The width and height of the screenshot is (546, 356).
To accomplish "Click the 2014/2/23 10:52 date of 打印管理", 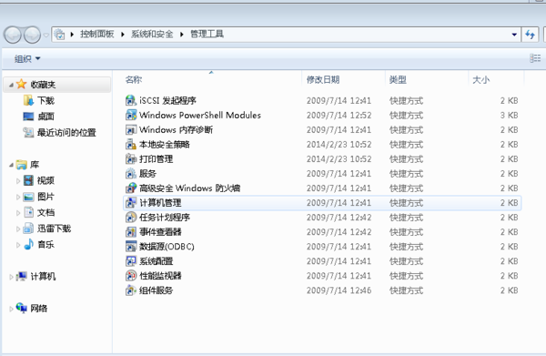I will point(339,159).
